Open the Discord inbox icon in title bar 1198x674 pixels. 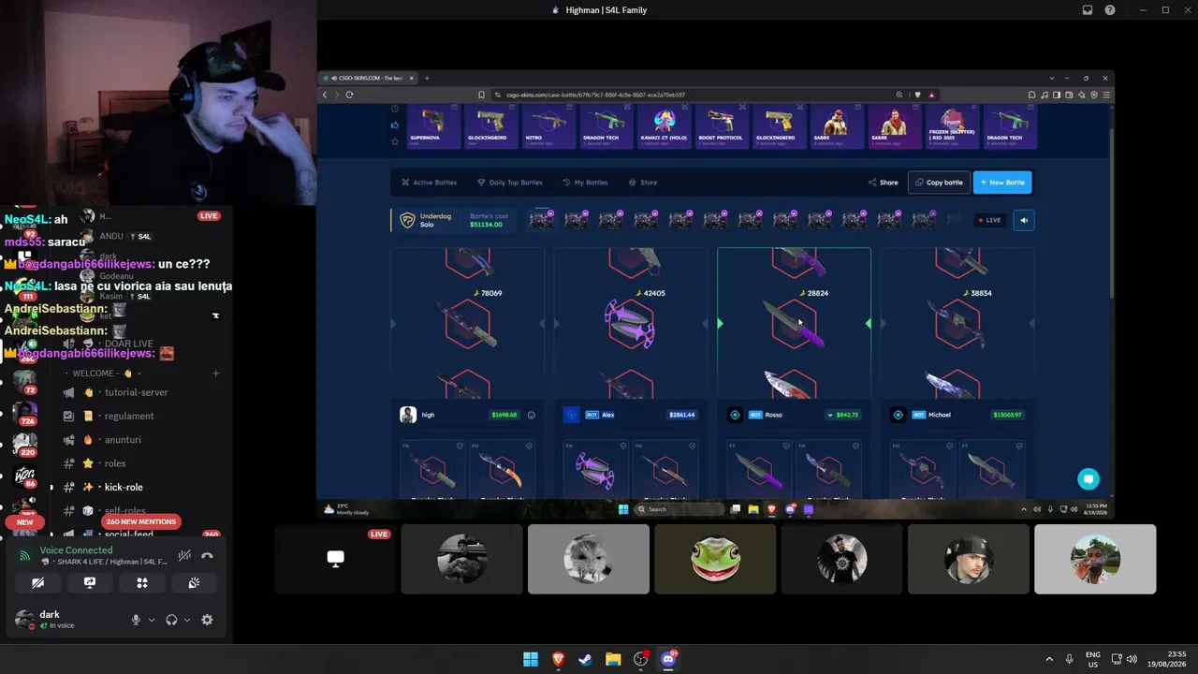1088,10
